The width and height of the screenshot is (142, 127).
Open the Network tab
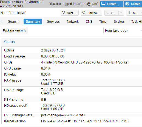click(73, 22)
